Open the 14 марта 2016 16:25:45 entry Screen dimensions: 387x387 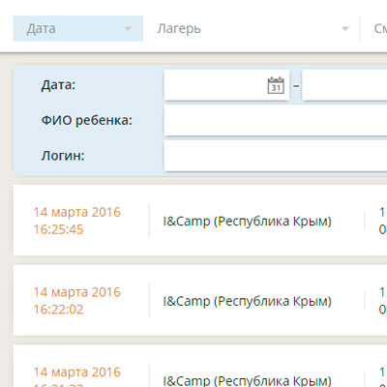tap(77, 221)
